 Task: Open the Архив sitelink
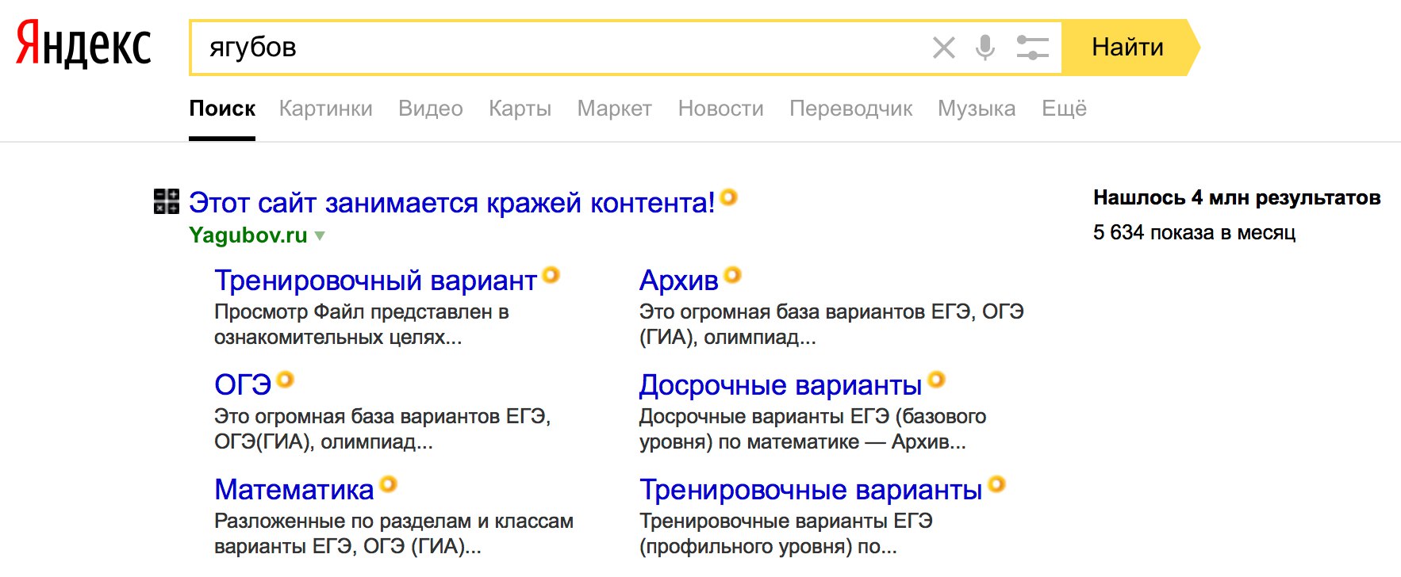[x=678, y=281]
